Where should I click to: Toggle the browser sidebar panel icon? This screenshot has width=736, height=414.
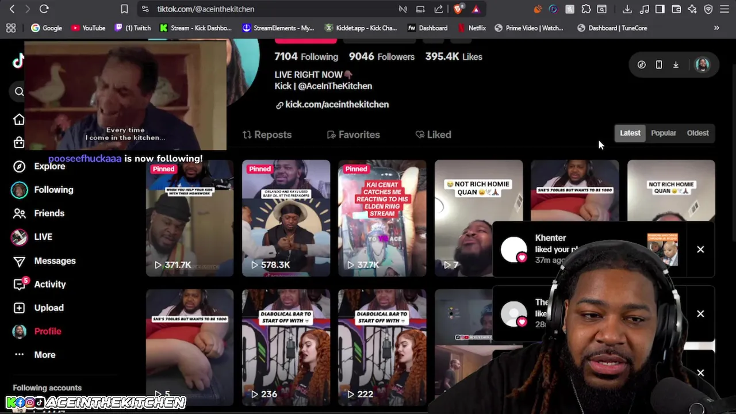660,9
